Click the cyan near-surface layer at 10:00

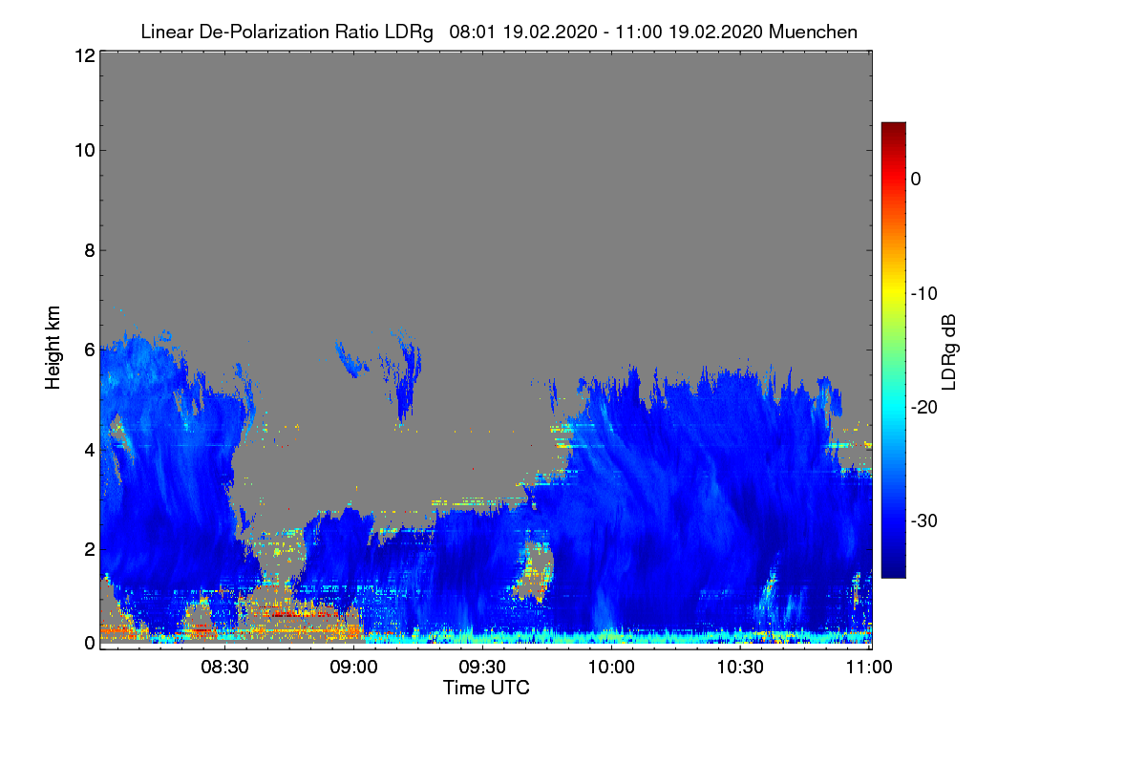pos(612,635)
